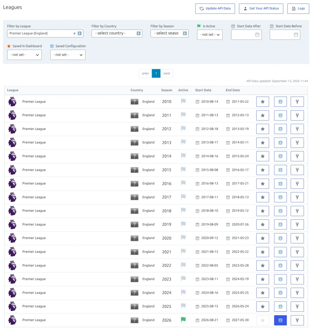Click the bracket icon for season 2021
Viewport: 311px width, 330px height.
click(297, 252)
